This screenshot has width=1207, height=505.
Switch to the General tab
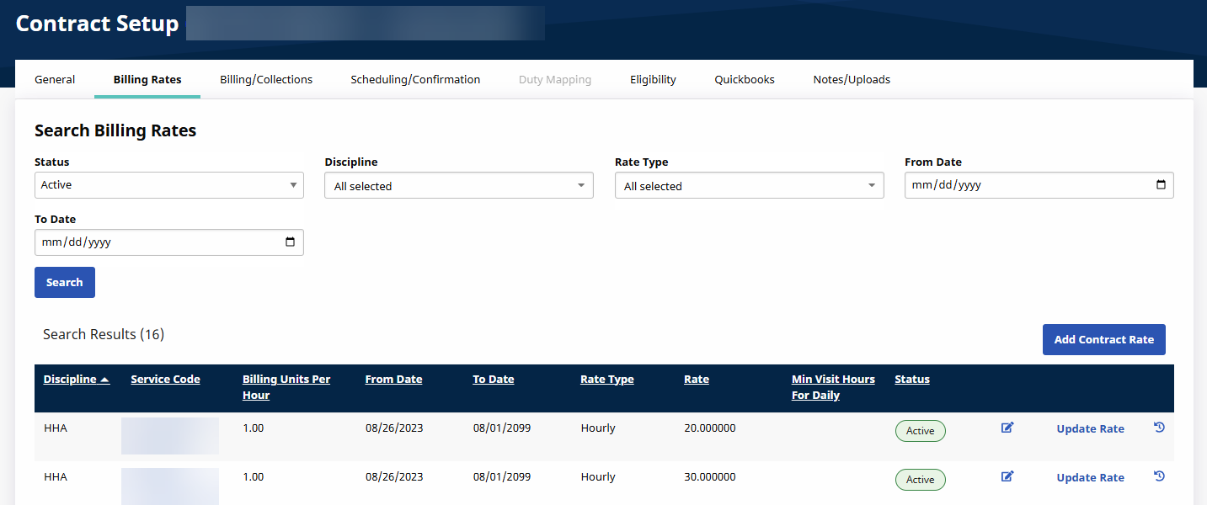[55, 80]
